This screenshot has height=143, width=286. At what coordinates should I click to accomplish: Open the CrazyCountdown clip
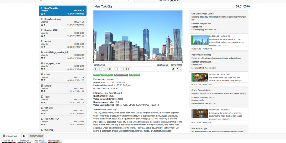pos(63,22)
